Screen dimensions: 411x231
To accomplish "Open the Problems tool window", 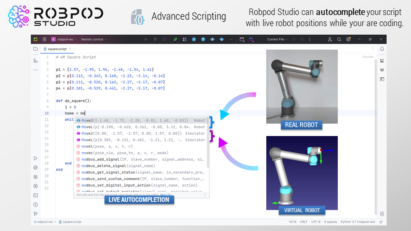I will click(x=36, y=204).
